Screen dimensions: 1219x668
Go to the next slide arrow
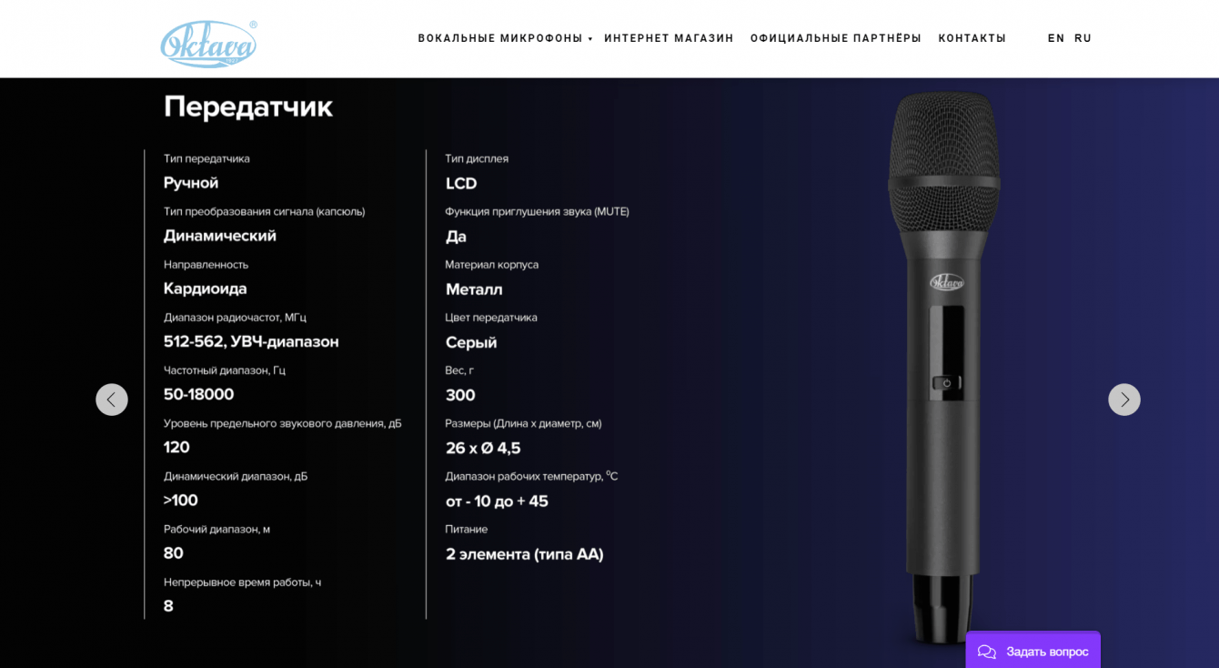(1123, 400)
